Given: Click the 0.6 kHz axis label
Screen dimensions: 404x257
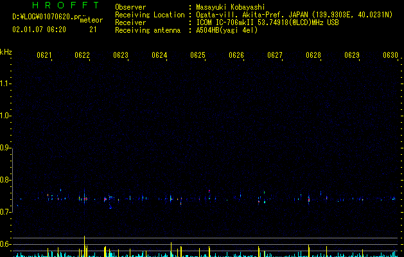Looking at the screenshot, I should click(6, 244).
